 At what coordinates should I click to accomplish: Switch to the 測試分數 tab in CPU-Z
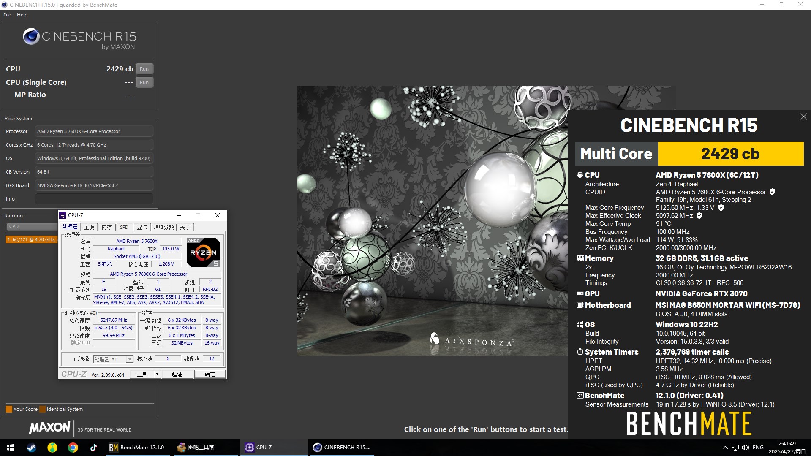pos(163,227)
